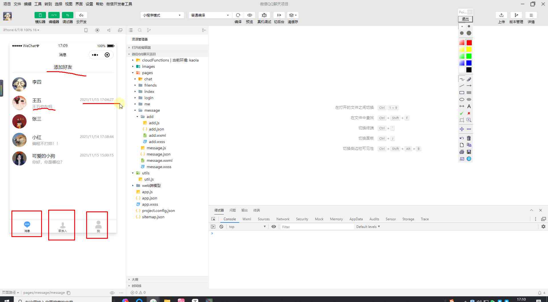The image size is (548, 302).
Task: Switch to the AppData tab
Action: click(356, 219)
